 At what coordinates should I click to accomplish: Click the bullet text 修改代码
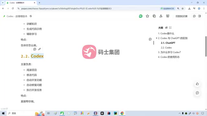(x=32, y=75)
